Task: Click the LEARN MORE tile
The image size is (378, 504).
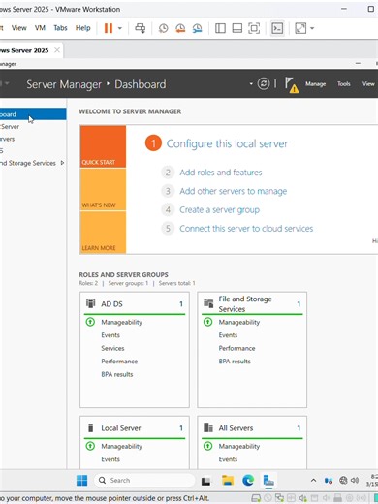Action: [103, 233]
